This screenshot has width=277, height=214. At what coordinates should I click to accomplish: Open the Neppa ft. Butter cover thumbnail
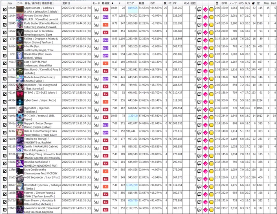(20, 125)
